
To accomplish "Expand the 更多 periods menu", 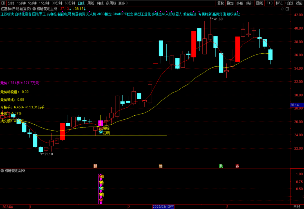I will (x=123, y=3).
